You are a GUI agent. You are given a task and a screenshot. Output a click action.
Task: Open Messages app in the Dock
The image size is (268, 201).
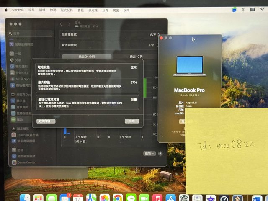52,198
